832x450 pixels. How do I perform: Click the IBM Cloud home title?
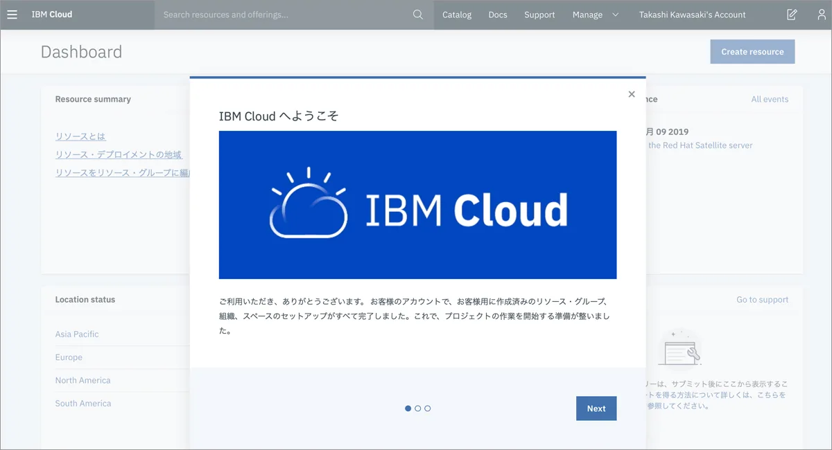click(x=52, y=15)
